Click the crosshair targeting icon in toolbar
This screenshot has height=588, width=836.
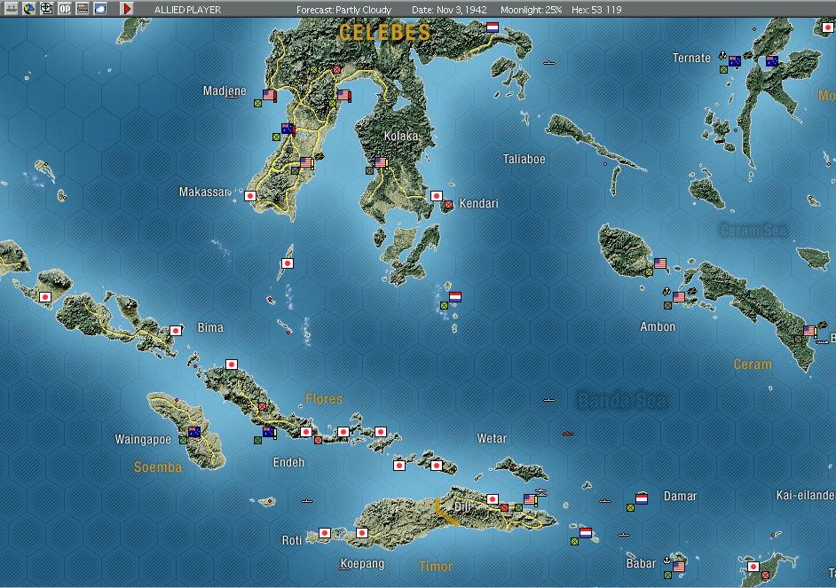(x=47, y=9)
